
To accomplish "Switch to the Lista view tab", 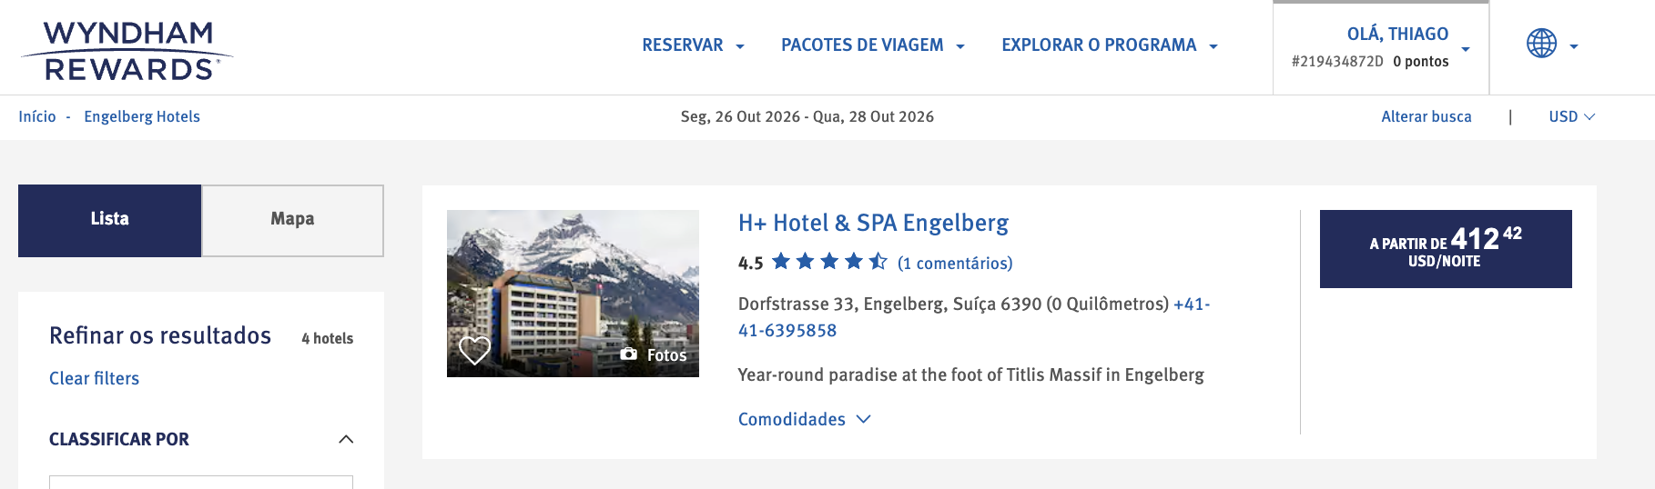I will click(x=109, y=220).
